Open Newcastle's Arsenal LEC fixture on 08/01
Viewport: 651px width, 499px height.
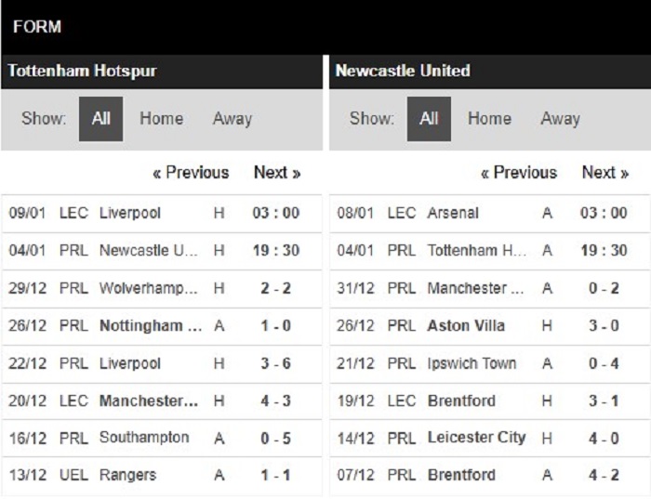click(490, 214)
